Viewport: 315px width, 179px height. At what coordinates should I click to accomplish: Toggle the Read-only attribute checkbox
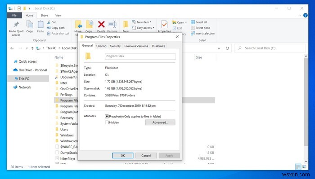pos(107,116)
